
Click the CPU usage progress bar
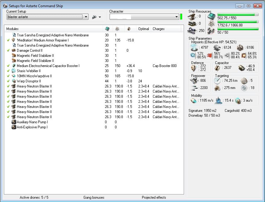pos(238,14)
